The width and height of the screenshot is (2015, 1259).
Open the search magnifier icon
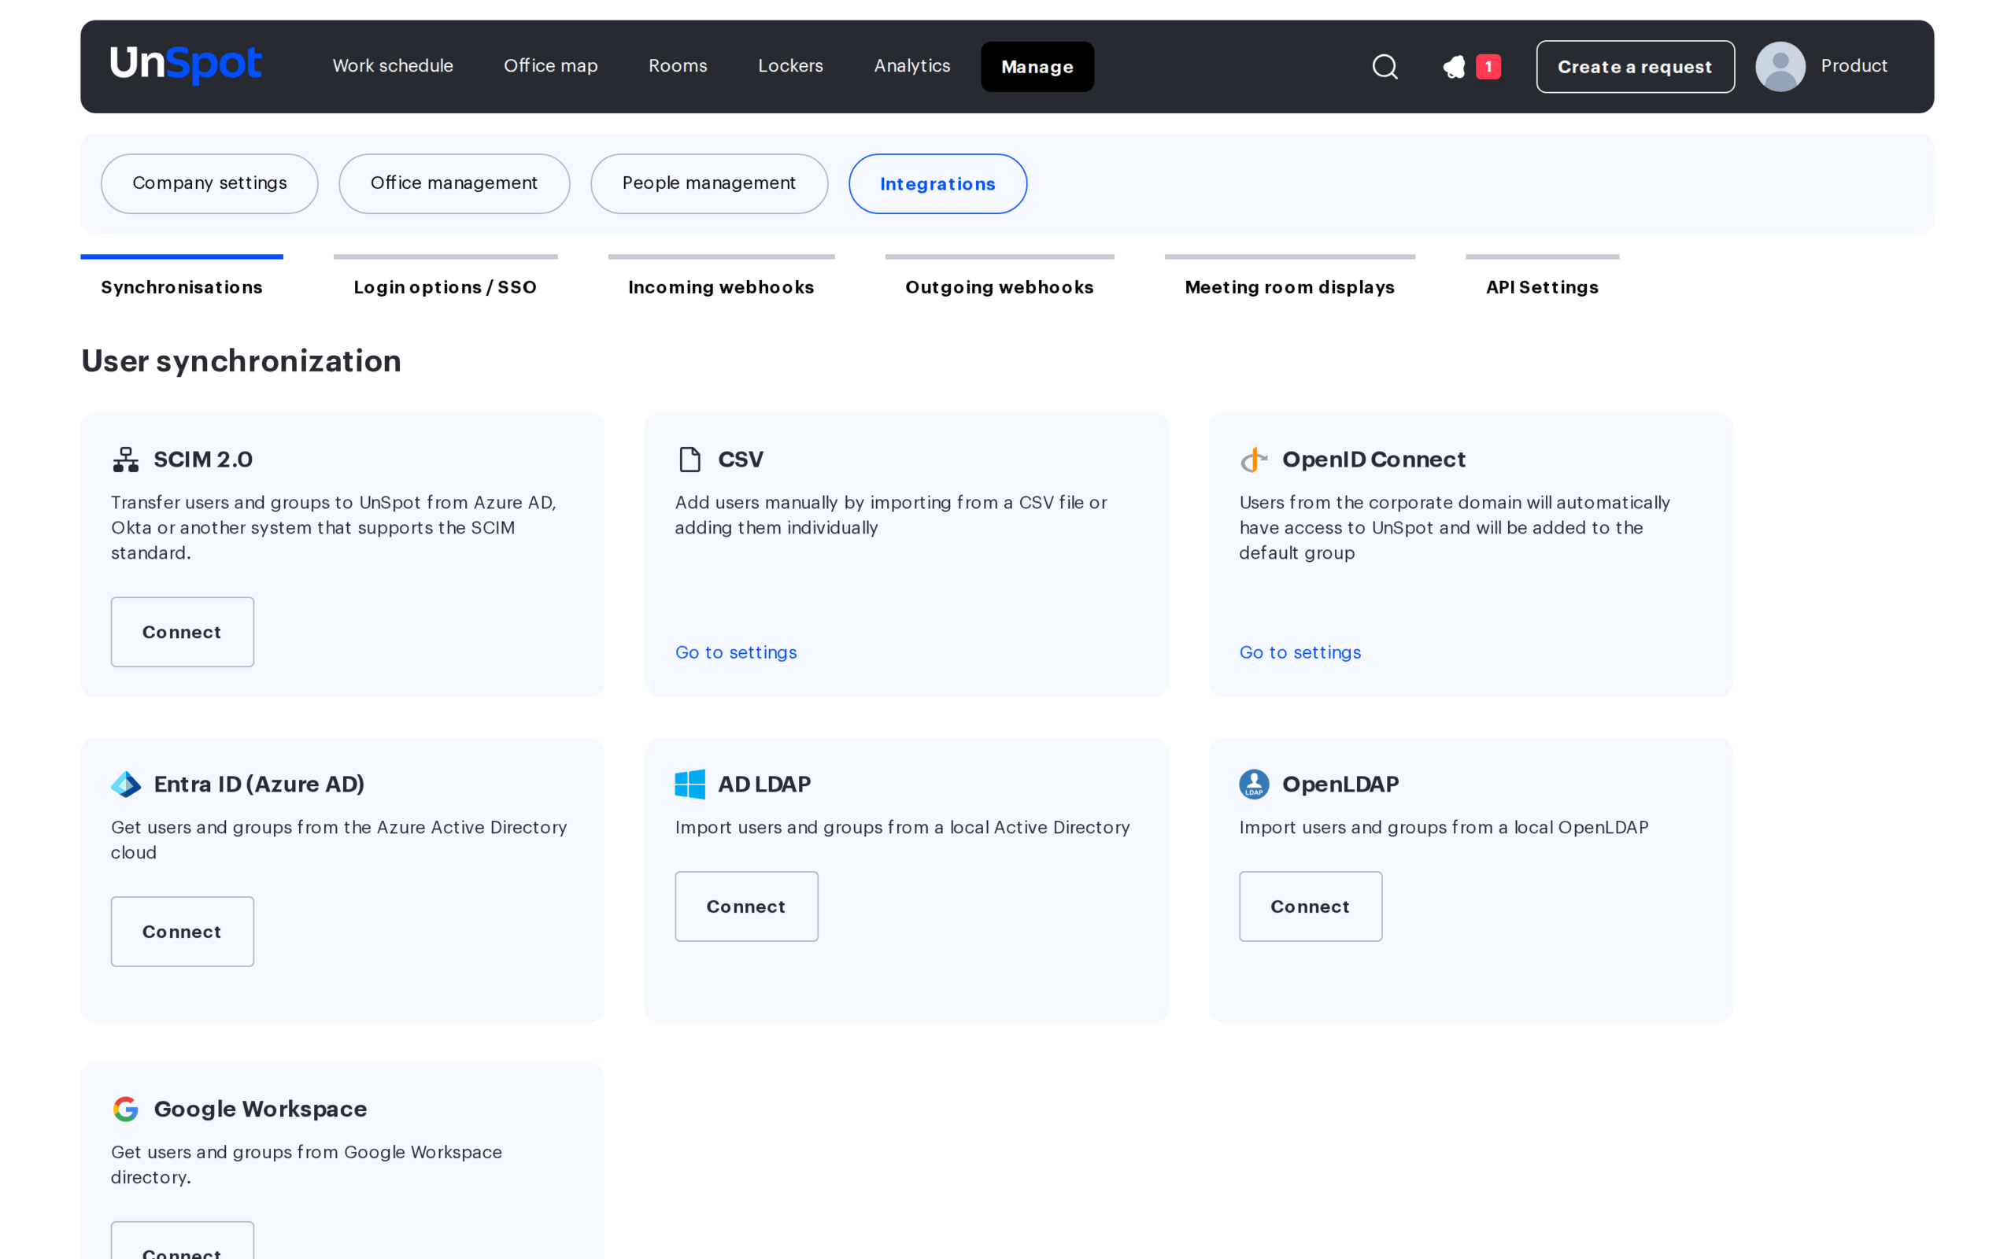pyautogui.click(x=1385, y=67)
